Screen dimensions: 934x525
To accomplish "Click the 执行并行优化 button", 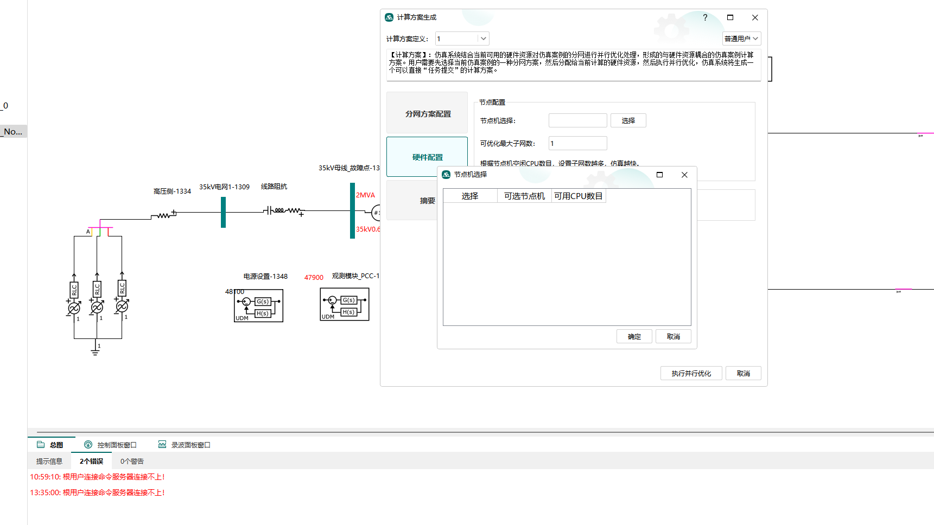I will pos(691,373).
